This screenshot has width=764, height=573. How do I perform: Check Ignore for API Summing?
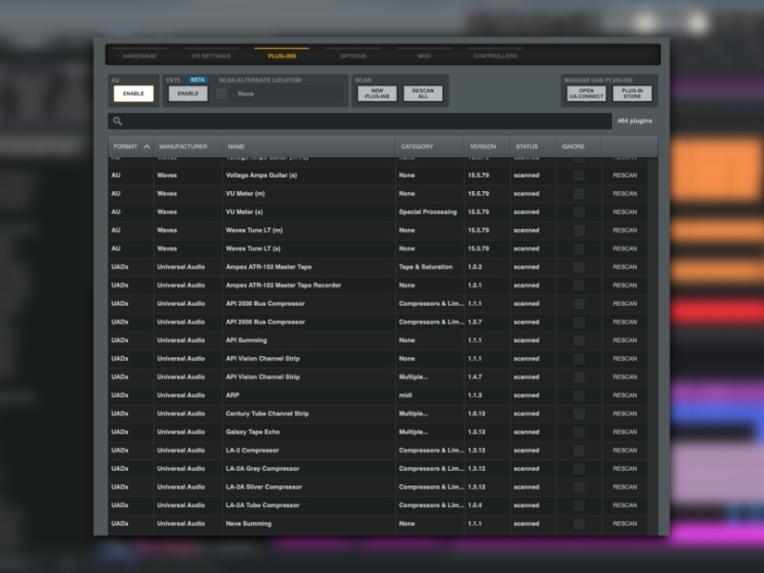[579, 341]
